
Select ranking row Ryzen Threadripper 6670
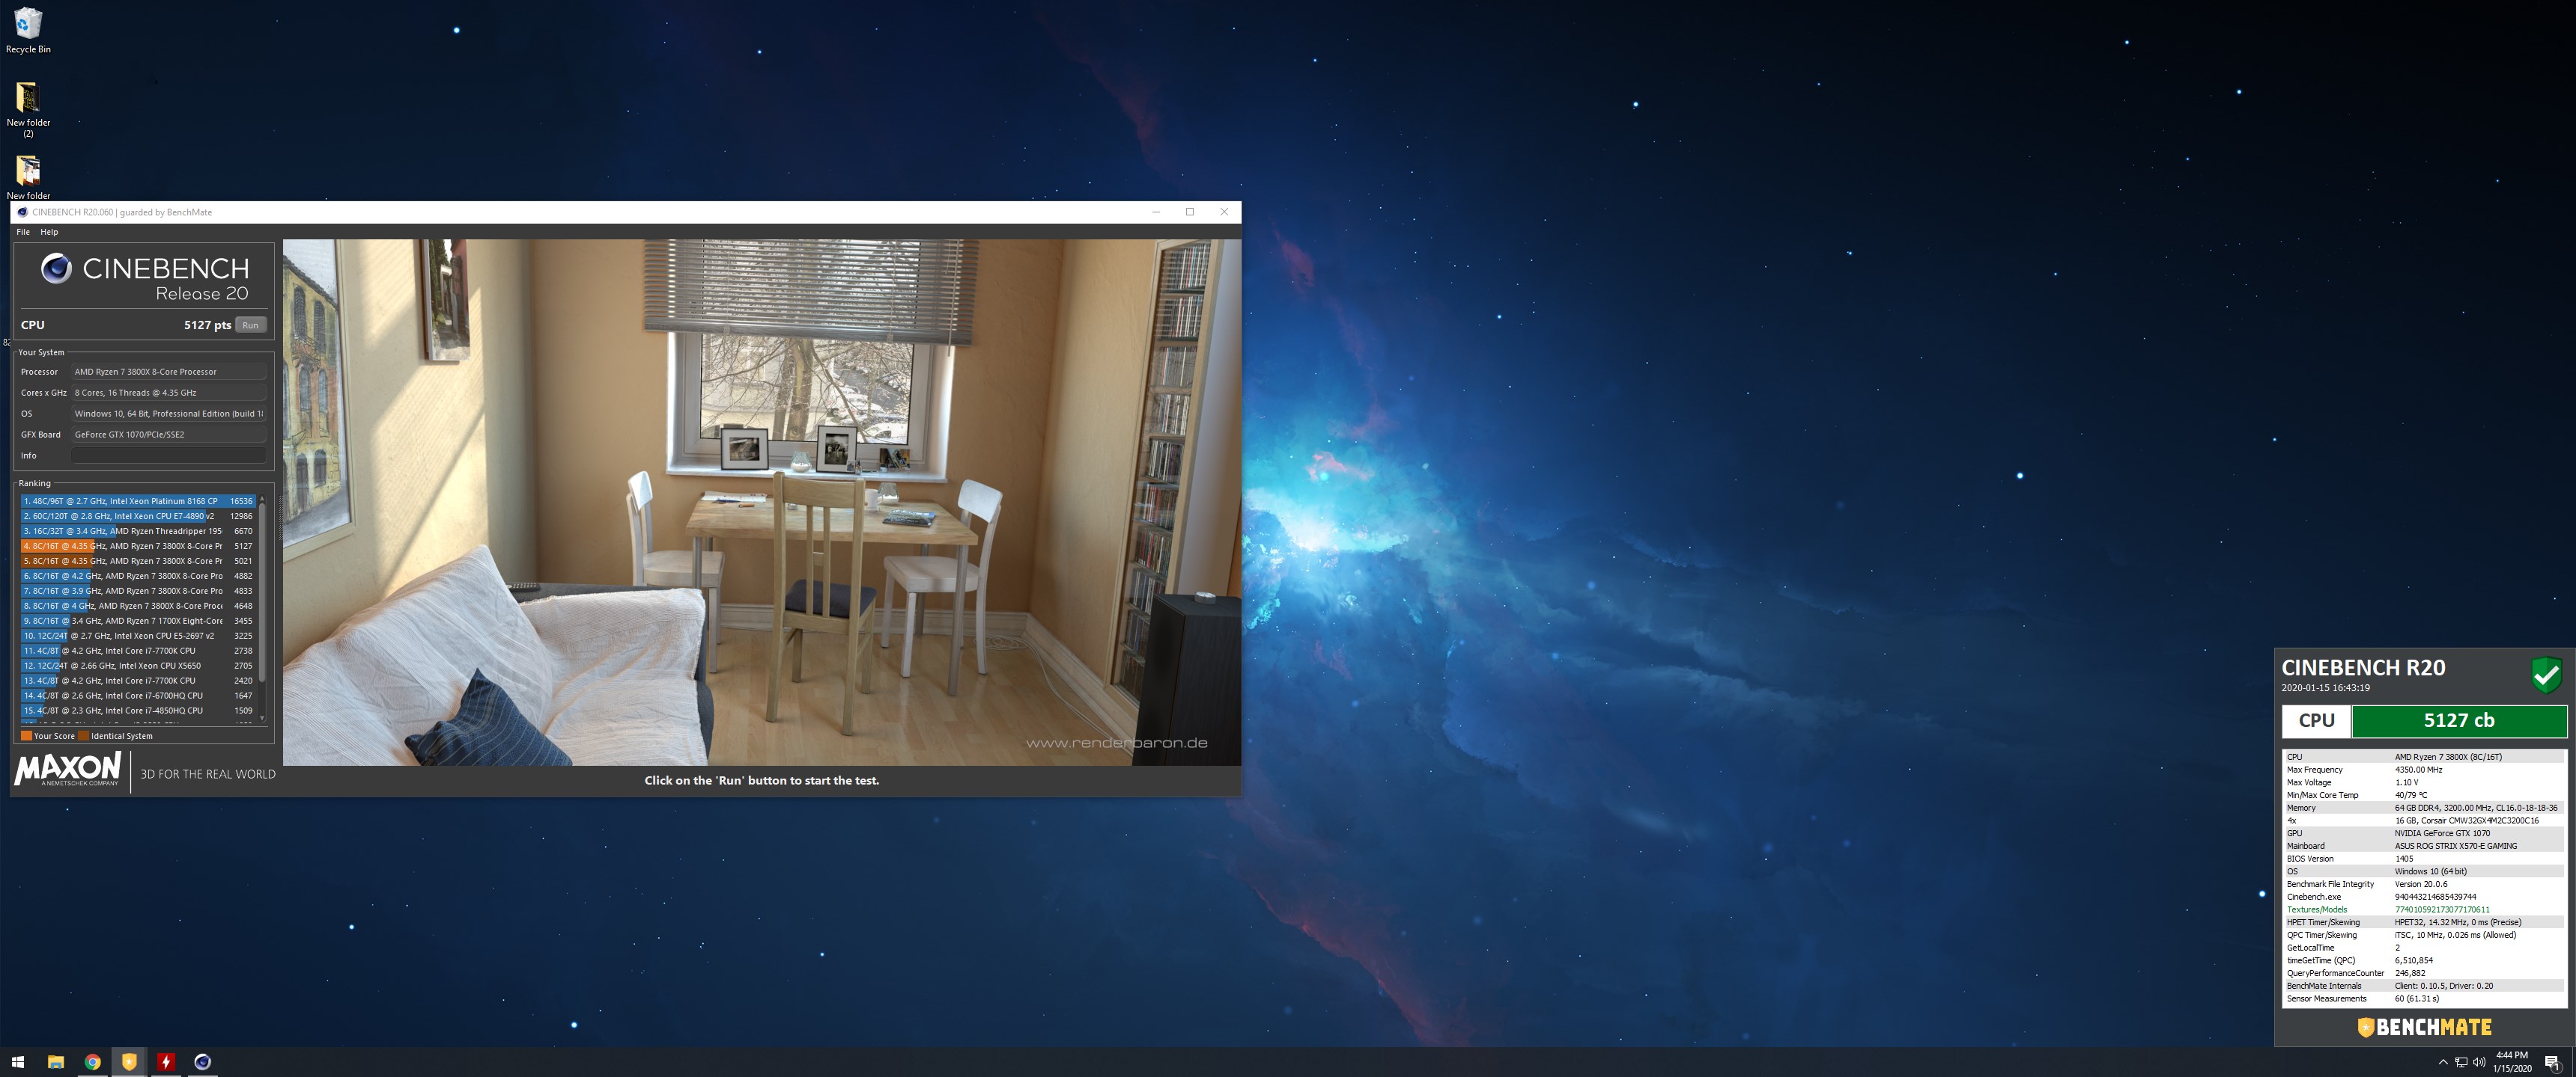coord(138,532)
